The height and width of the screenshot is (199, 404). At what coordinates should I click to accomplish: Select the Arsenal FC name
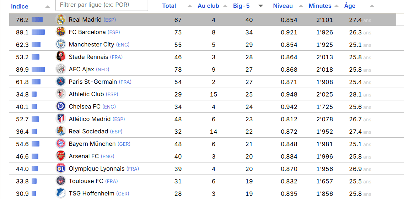[x=84, y=156]
